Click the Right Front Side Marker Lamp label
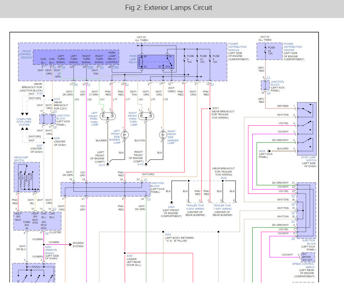Viewport: 344px width, 292px height. [173, 137]
